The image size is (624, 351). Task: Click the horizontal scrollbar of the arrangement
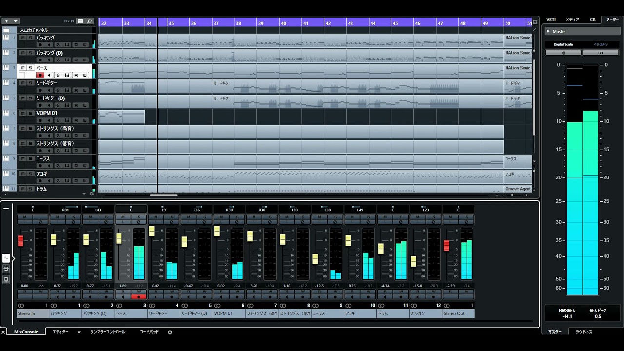pyautogui.click(x=163, y=195)
